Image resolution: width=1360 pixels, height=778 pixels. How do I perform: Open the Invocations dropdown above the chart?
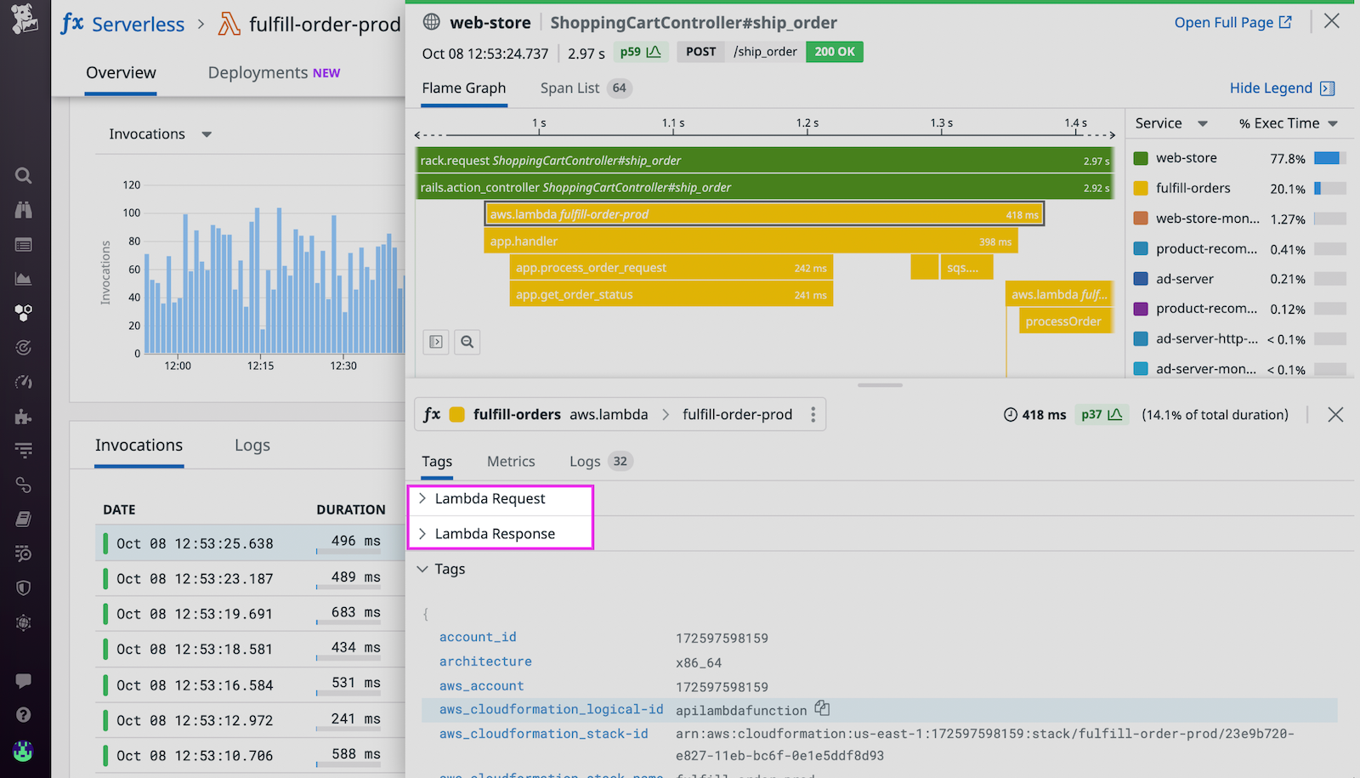pos(207,133)
